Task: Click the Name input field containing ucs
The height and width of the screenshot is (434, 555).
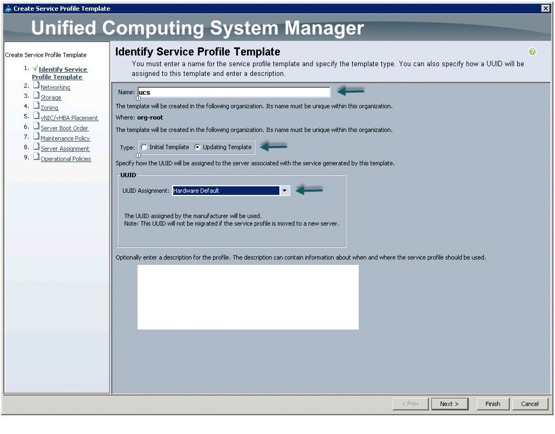Action: tap(234, 92)
